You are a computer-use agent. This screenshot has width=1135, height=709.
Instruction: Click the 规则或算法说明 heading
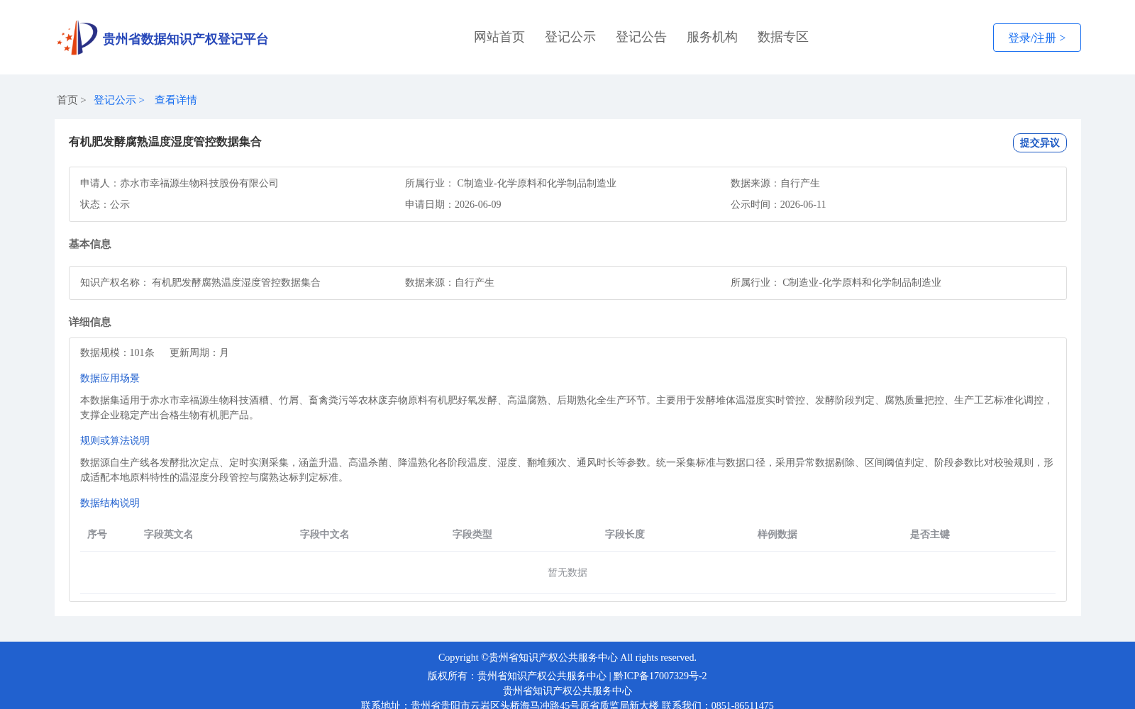[x=115, y=440]
